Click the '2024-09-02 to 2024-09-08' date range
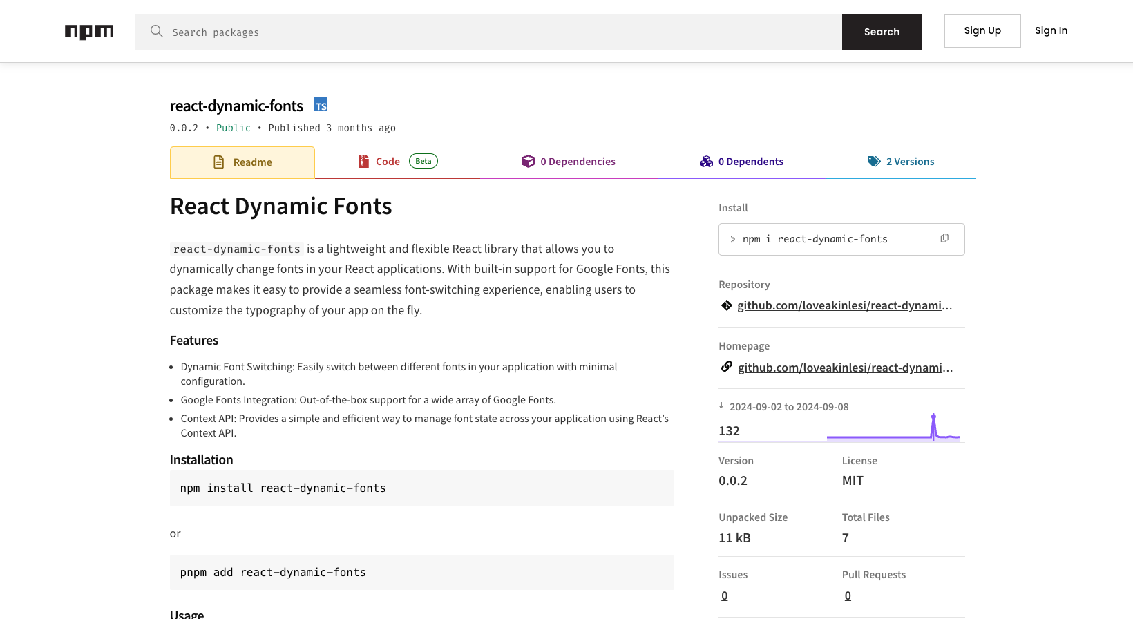Image resolution: width=1133 pixels, height=619 pixels. click(789, 407)
